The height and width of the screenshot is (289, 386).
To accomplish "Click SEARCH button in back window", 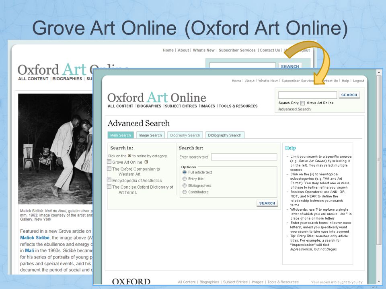I will click(290, 66).
